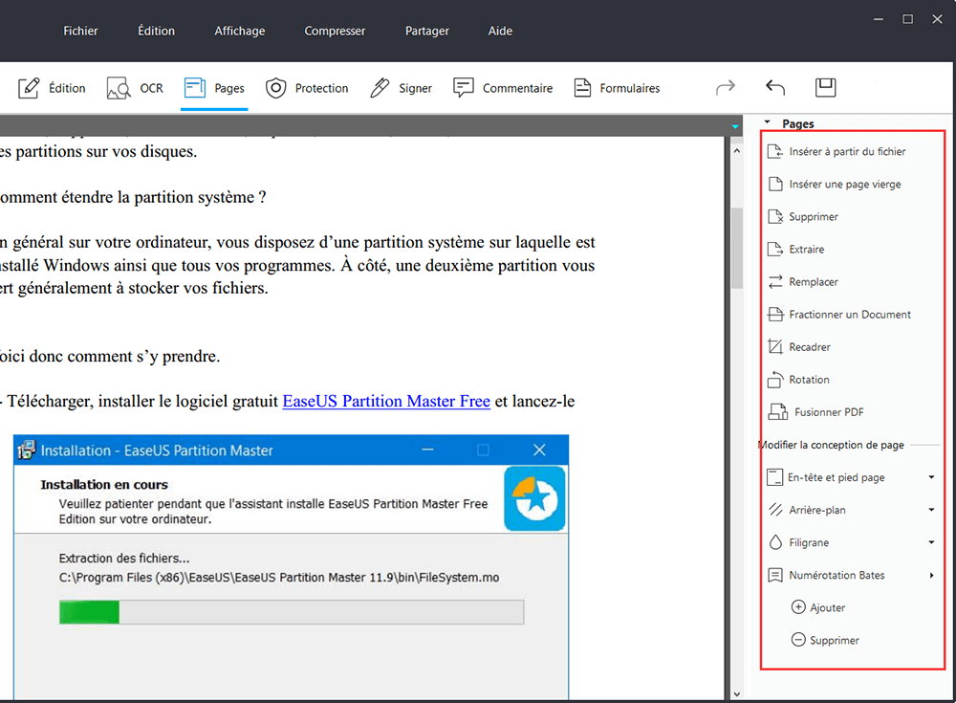
Task: Click the Remplacer arrows icon
Action: [x=775, y=281]
